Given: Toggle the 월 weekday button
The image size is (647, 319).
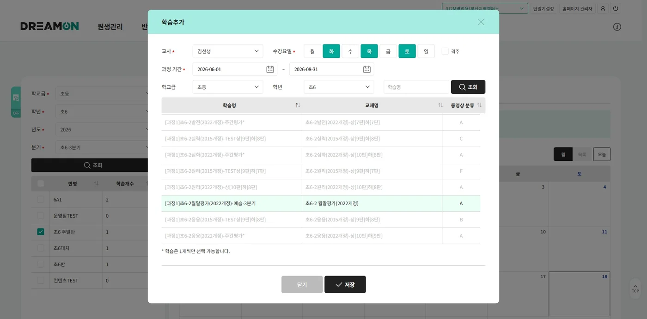Looking at the screenshot, I should coord(312,51).
